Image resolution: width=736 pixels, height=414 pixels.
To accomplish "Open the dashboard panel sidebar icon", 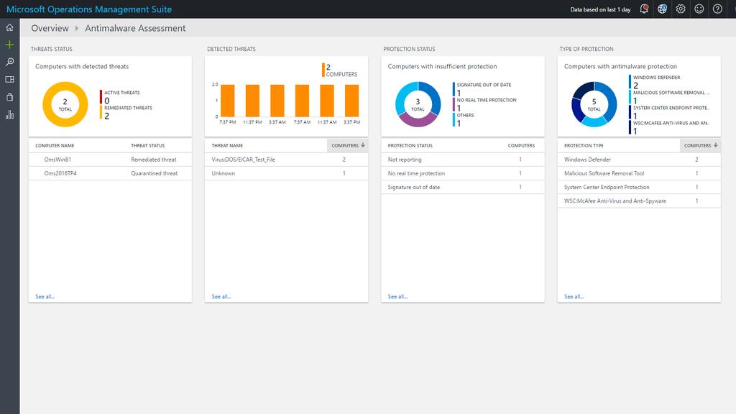I will pyautogui.click(x=9, y=79).
